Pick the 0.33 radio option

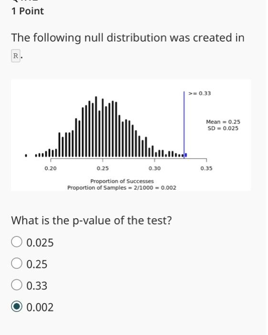(17, 285)
